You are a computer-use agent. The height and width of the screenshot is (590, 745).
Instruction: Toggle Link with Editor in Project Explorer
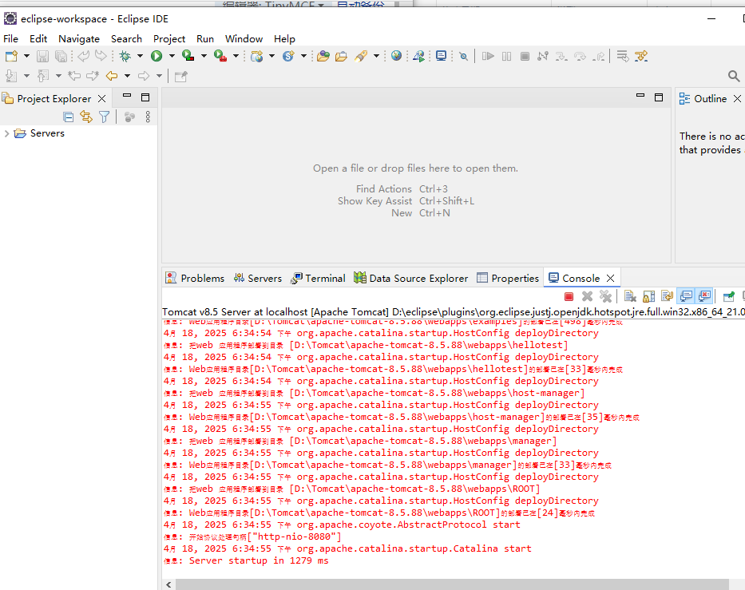(86, 117)
